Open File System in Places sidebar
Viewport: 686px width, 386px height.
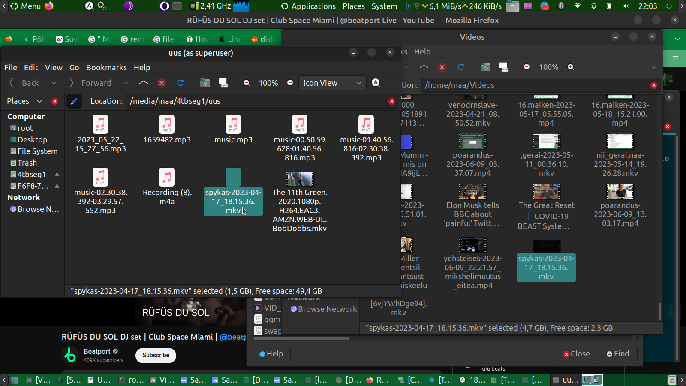[34, 151]
